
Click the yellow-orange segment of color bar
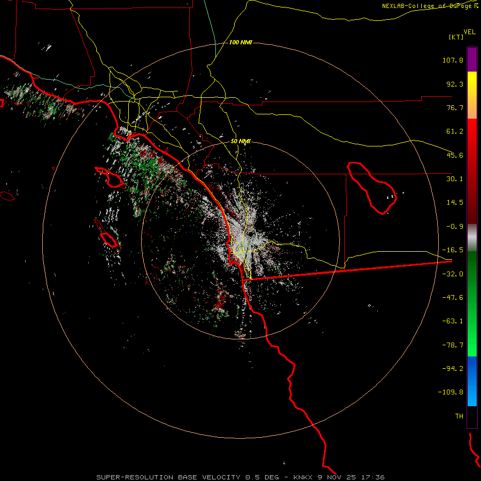(x=472, y=95)
